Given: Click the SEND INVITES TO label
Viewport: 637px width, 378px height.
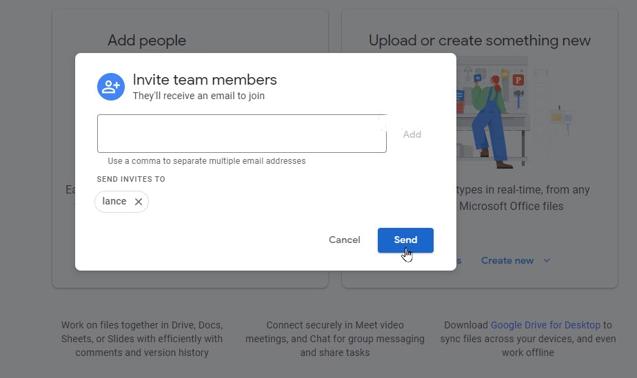Looking at the screenshot, I should tap(131, 179).
